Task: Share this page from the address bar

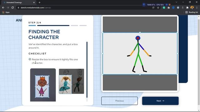Action: point(153,8)
